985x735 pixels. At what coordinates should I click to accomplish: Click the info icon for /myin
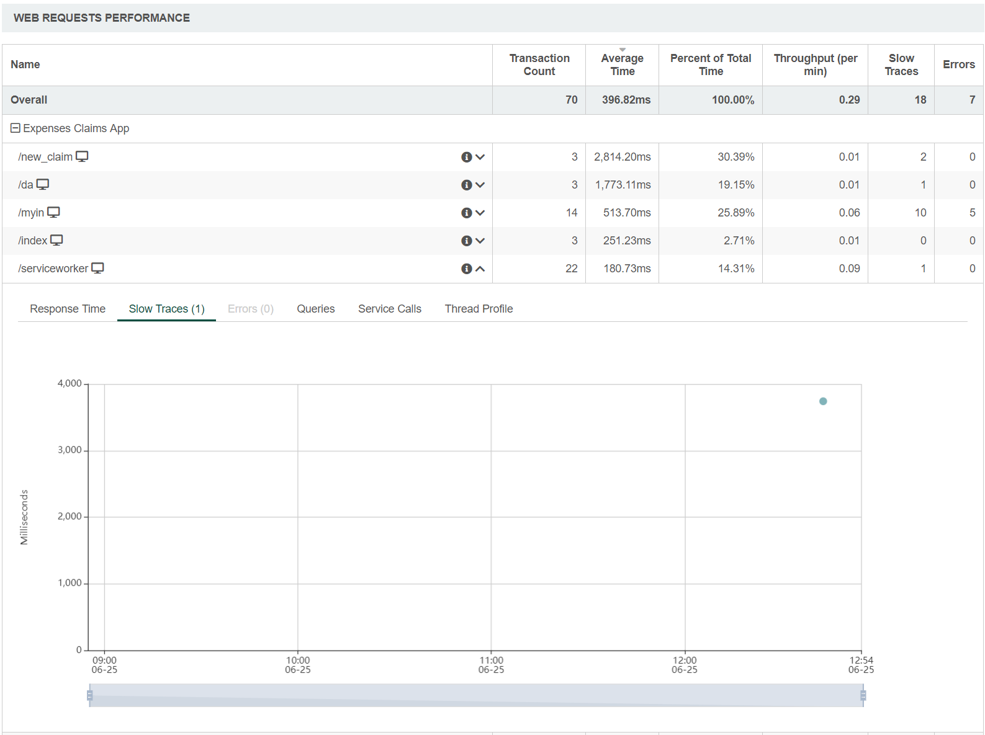(466, 213)
